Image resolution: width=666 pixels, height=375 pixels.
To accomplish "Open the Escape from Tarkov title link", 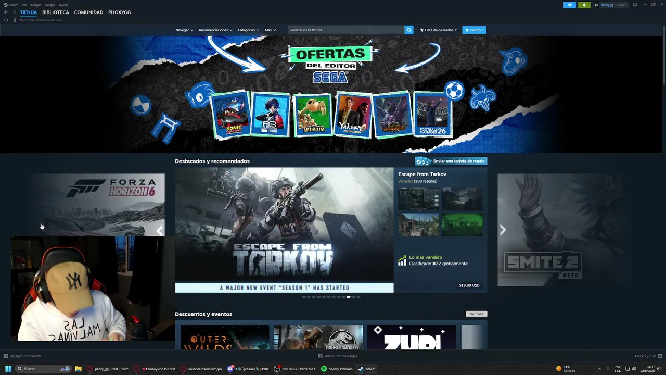I will pyautogui.click(x=422, y=174).
